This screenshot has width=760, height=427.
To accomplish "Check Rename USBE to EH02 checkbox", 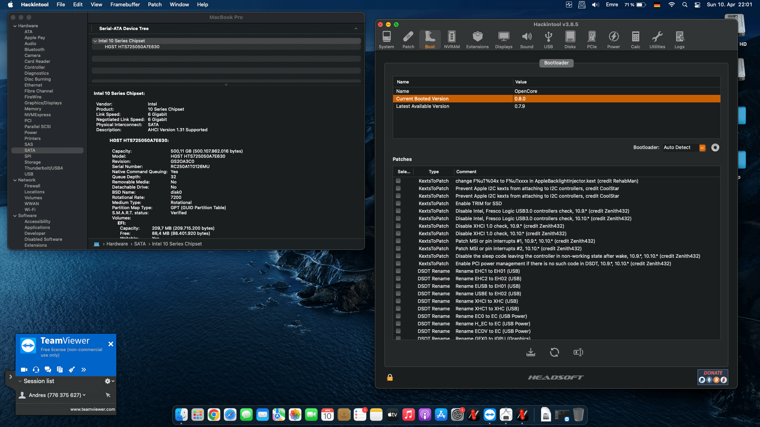I will (398, 293).
